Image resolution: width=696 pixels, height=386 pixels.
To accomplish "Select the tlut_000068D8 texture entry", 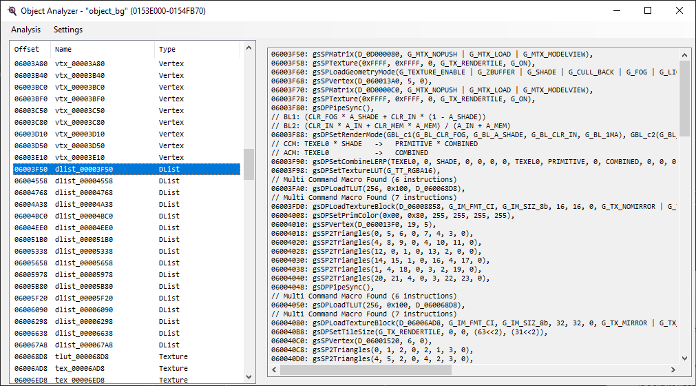I will (82, 356).
